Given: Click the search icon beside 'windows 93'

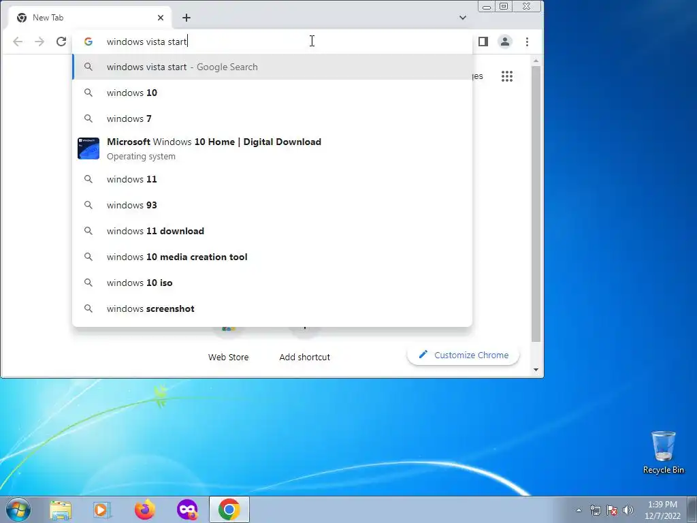Looking at the screenshot, I should (x=88, y=205).
